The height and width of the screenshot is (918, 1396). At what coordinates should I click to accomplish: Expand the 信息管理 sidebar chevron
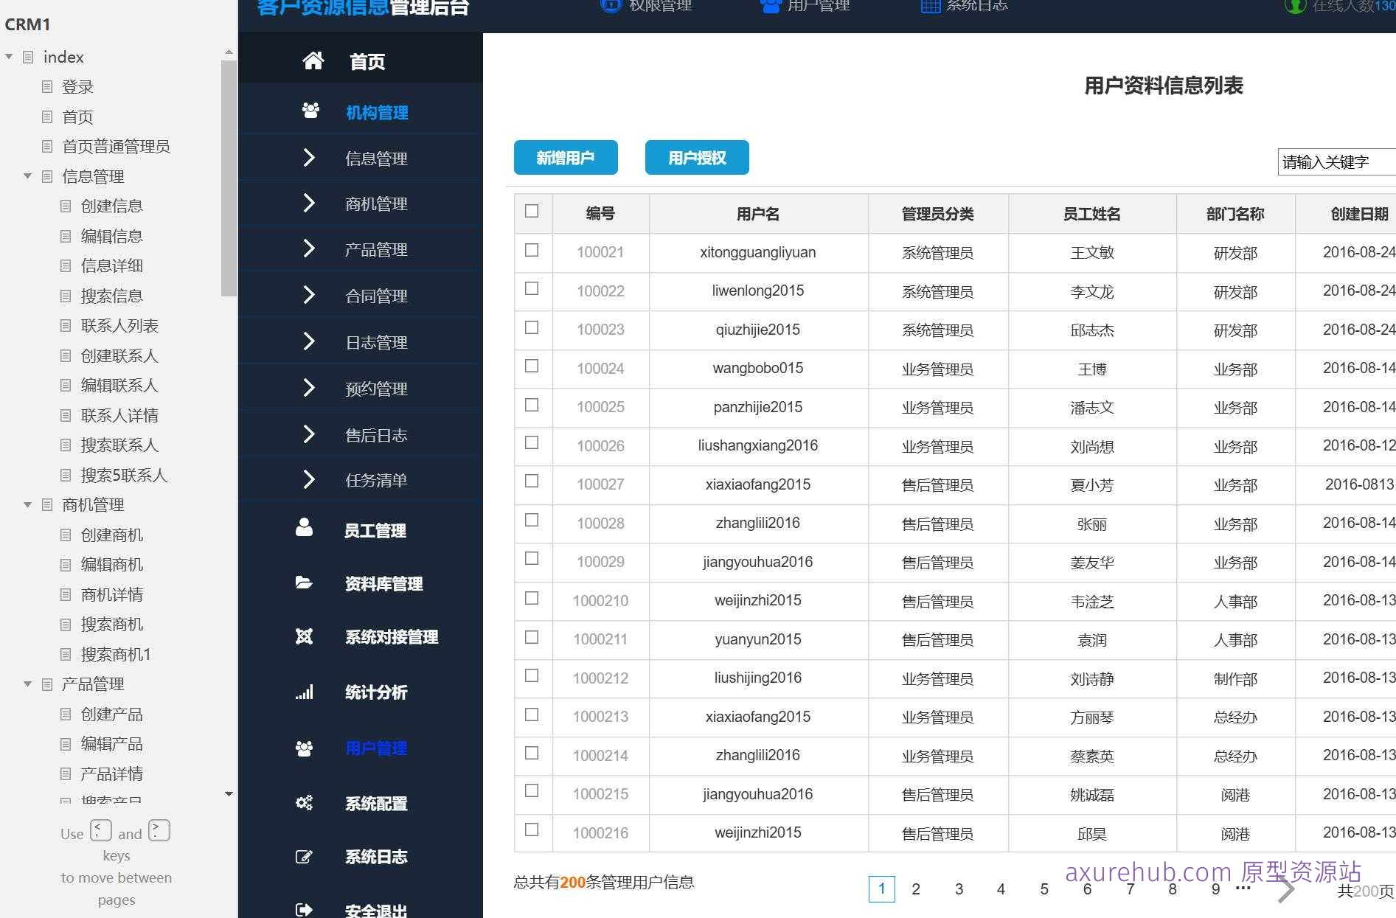coord(309,157)
